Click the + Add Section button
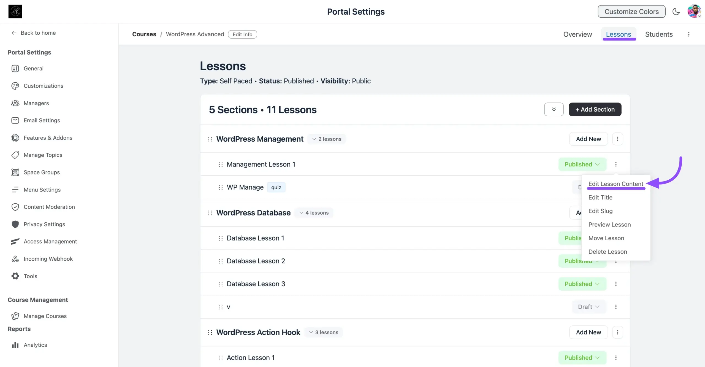Screen dimensions: 705x367 coord(595,109)
